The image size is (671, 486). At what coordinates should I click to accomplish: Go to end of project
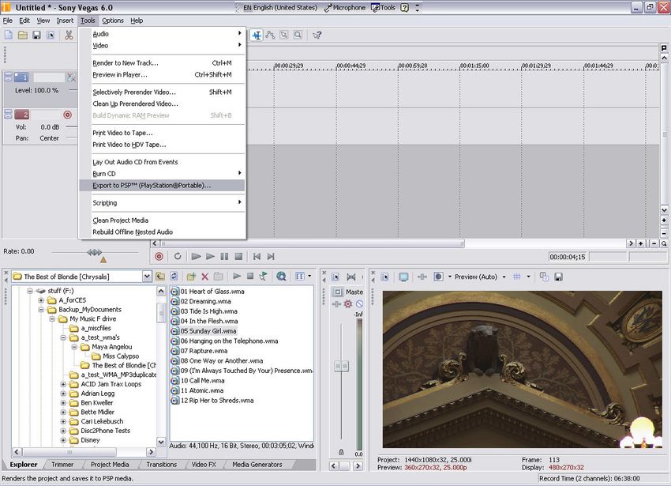[x=271, y=256]
